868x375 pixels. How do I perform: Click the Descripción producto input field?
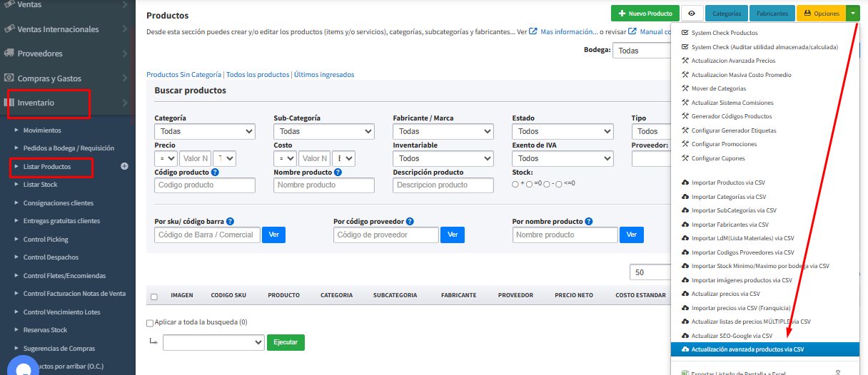(x=443, y=185)
